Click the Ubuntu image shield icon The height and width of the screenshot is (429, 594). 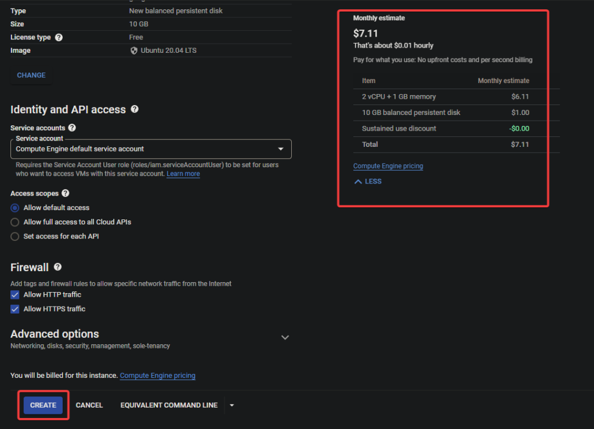pyautogui.click(x=135, y=51)
